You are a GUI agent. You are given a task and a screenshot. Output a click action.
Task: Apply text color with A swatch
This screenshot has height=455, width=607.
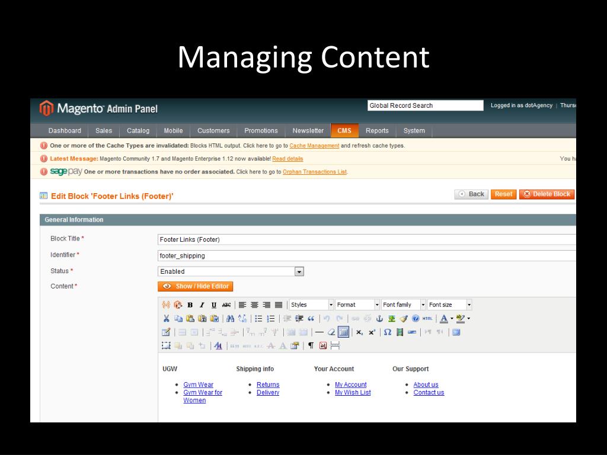pos(444,318)
